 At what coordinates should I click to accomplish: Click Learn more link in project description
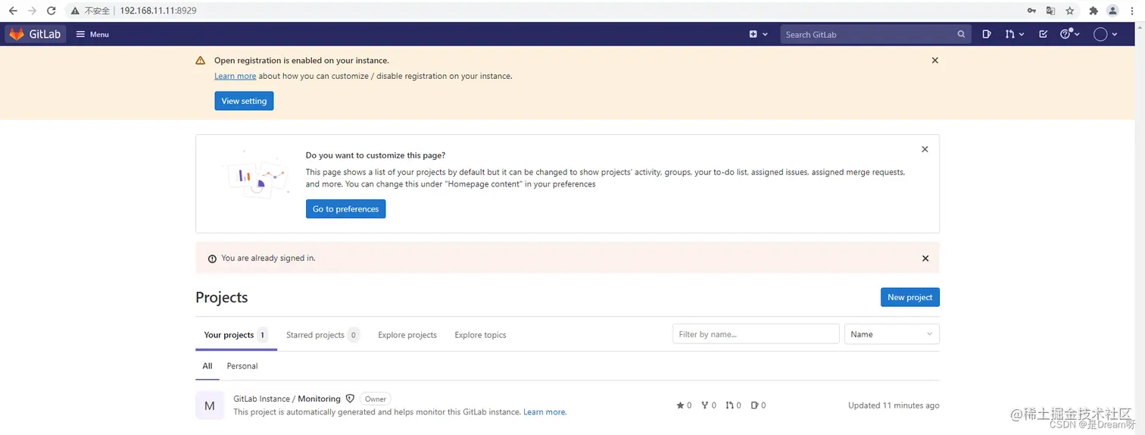(544, 412)
